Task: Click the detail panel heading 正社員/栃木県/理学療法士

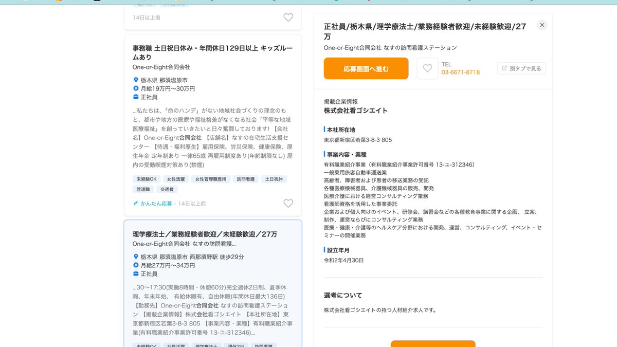Action: 425,31
